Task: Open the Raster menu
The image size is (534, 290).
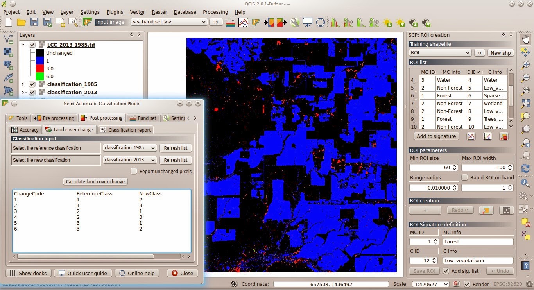Action: pos(159,12)
